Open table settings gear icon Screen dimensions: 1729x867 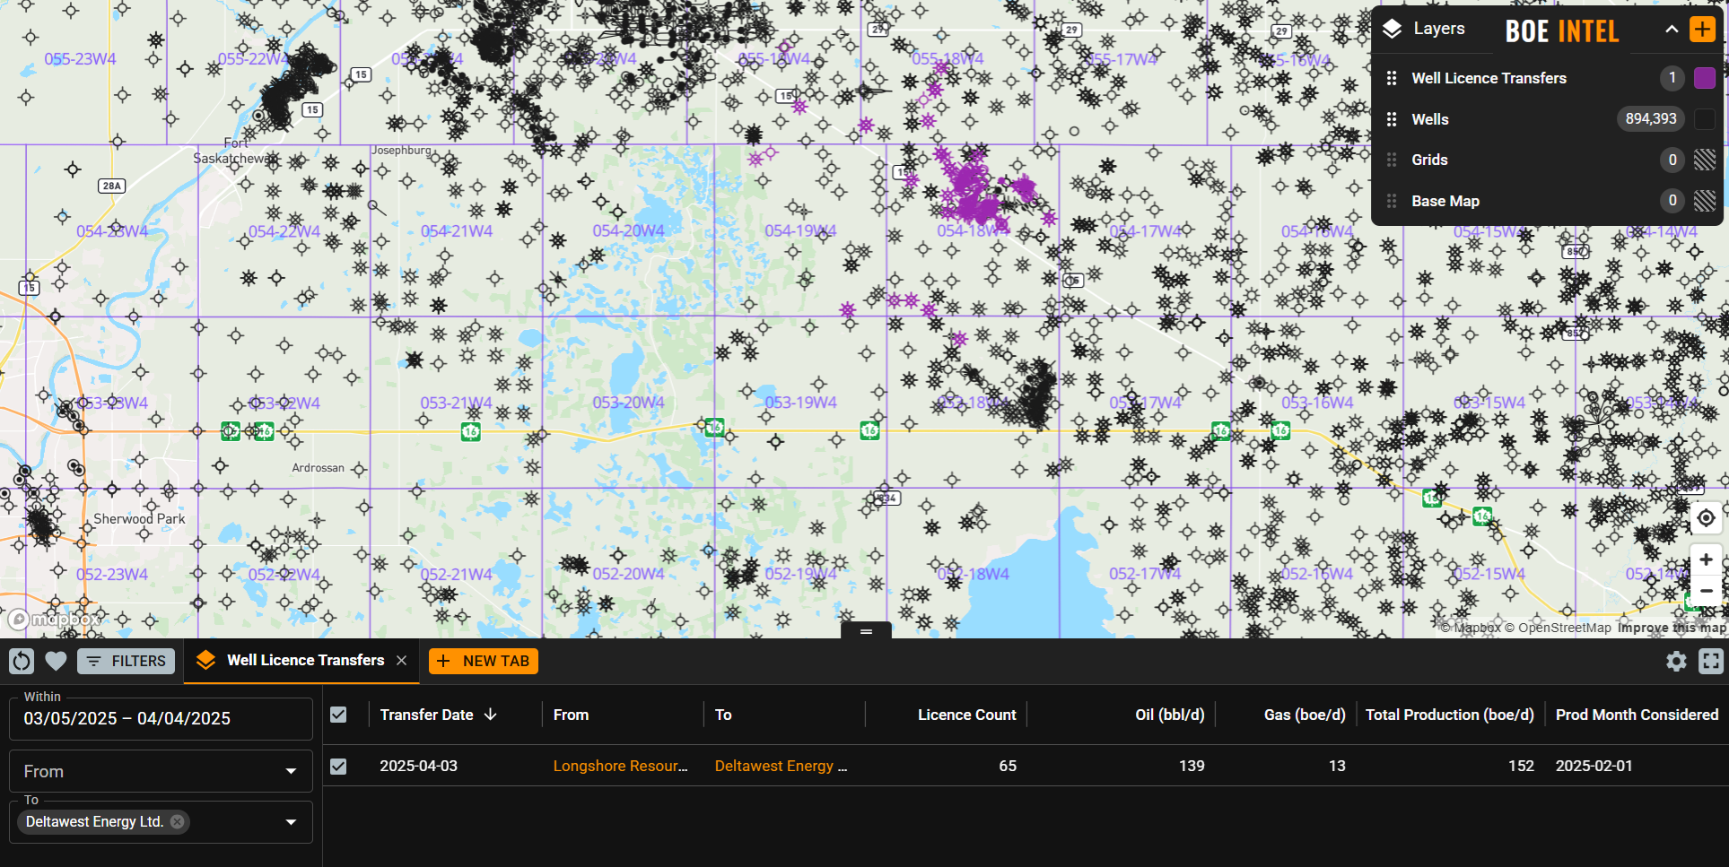coord(1676,662)
